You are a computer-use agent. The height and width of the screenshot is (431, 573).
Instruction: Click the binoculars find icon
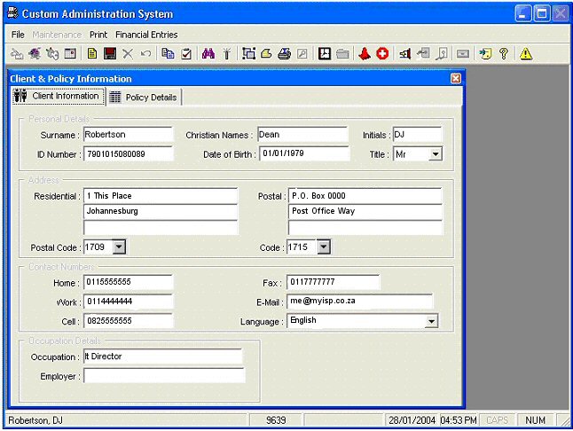(x=208, y=54)
